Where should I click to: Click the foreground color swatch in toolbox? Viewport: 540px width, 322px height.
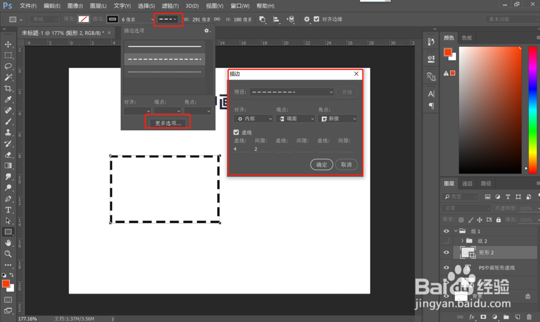6,284
